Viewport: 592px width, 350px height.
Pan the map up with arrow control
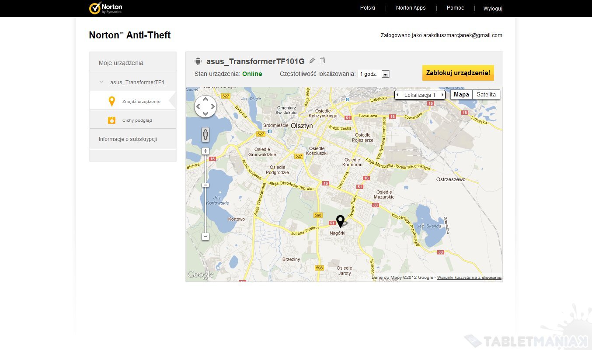205,100
